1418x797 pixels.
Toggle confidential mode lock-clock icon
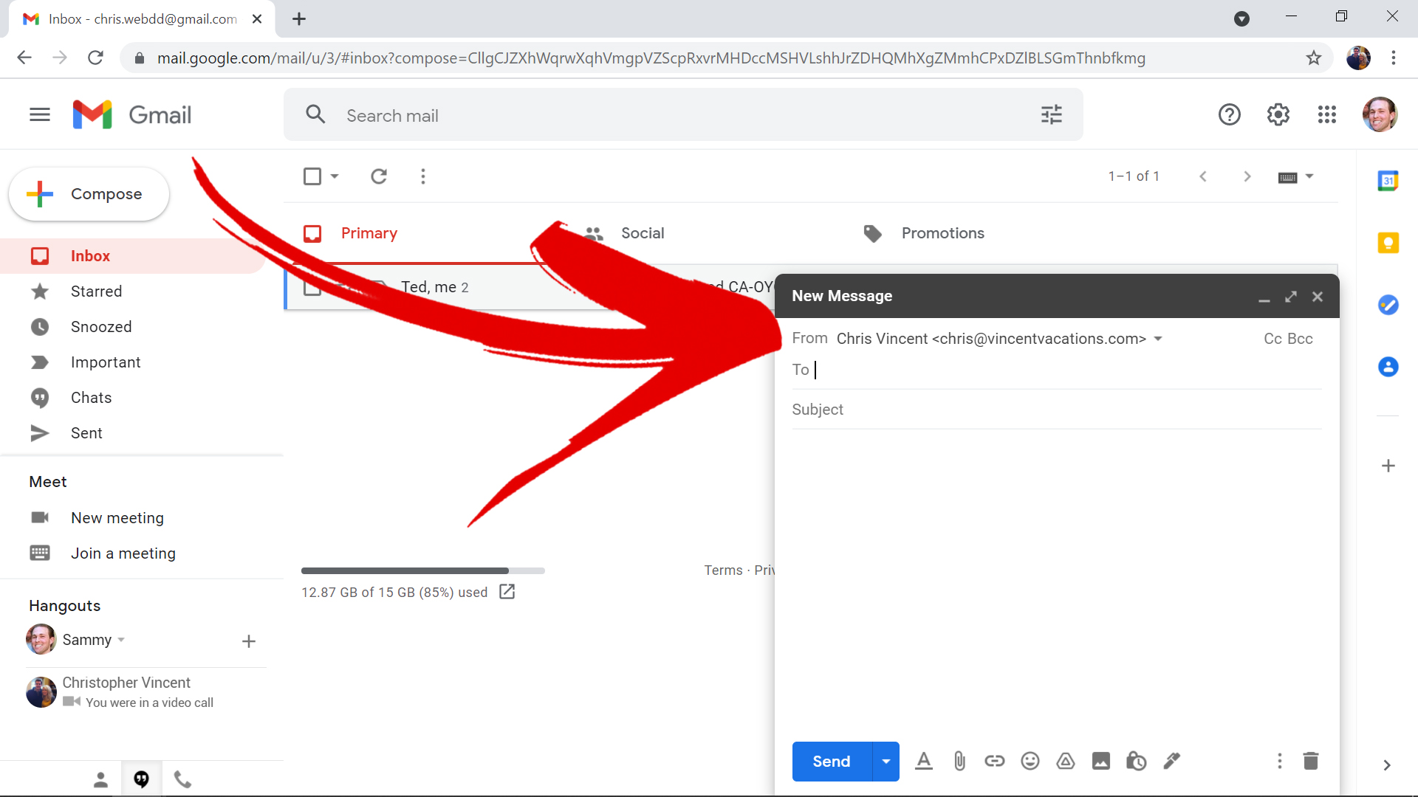tap(1137, 761)
